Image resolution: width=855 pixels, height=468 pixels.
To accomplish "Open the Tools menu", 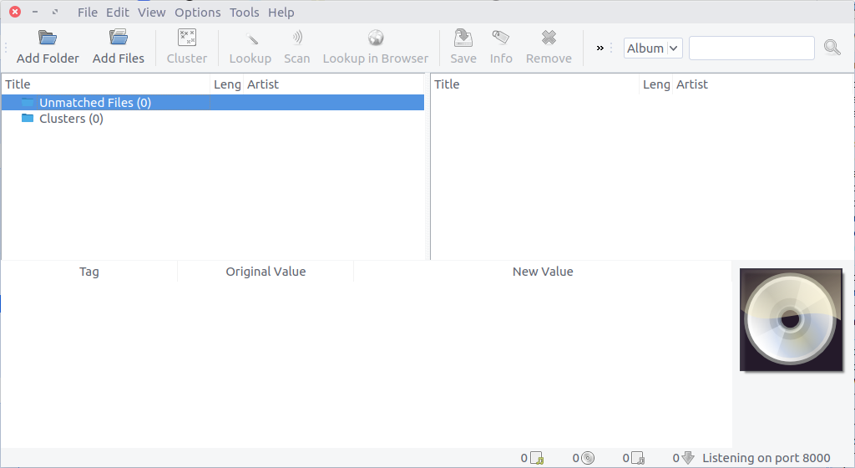I will [x=244, y=13].
